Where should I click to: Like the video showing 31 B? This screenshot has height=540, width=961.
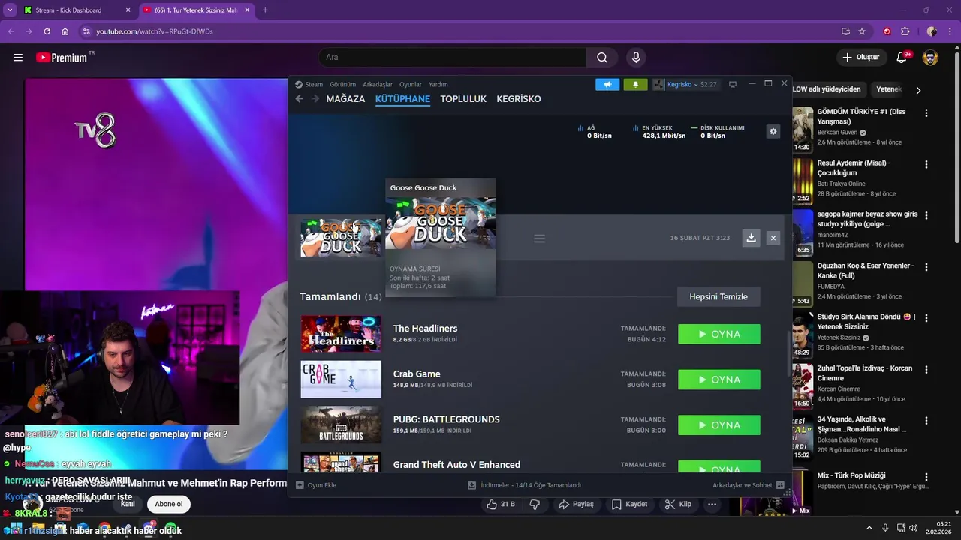(x=501, y=504)
